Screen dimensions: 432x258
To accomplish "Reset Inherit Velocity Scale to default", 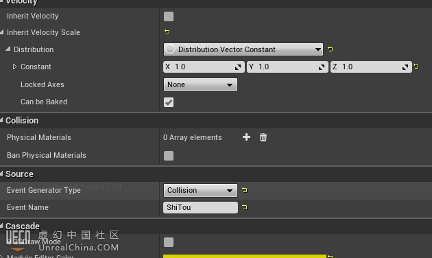I will pos(167,32).
